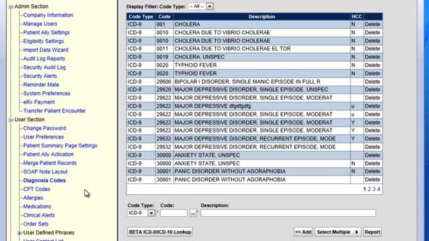
Task: Select the BIPOLAR I DISORDER description cell
Action: coord(262,82)
